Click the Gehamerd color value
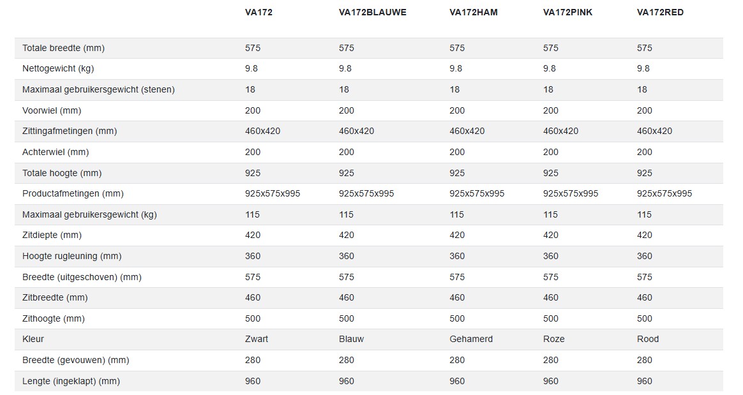 pyautogui.click(x=471, y=339)
